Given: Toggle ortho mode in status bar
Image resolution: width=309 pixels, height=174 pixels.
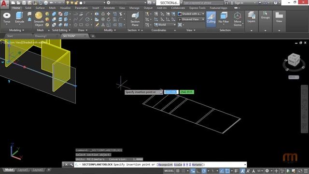Looking at the screenshot, I should point(198,171).
